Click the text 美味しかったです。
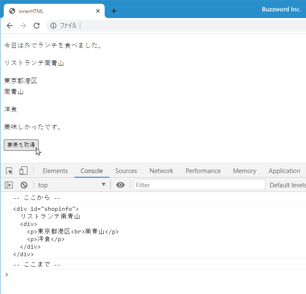The image size is (306, 294). [33, 127]
